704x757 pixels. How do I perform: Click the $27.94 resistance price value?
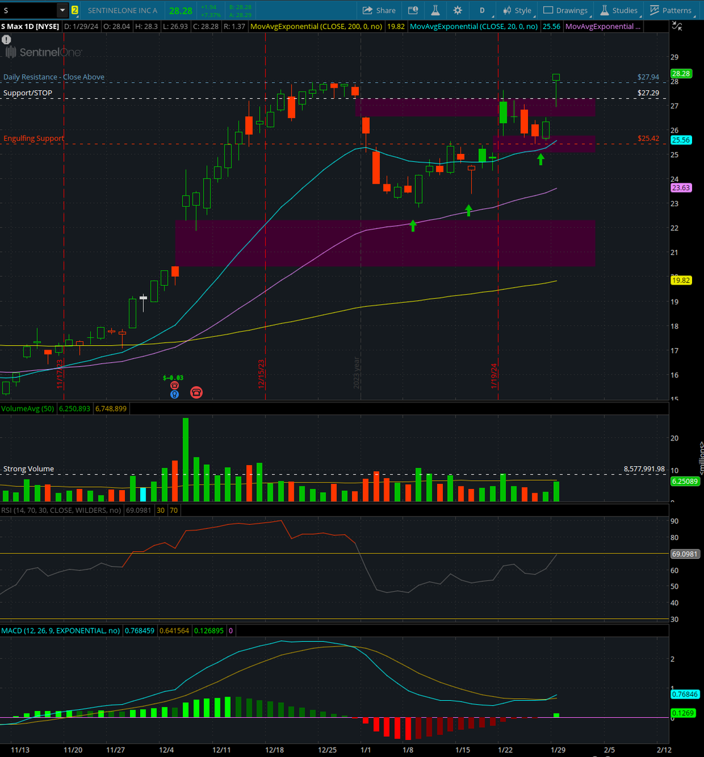point(648,77)
